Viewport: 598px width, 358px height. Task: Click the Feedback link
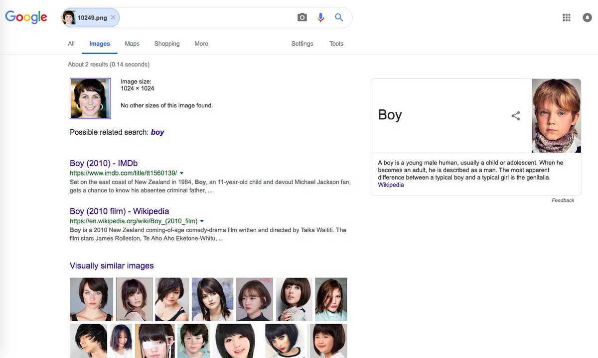click(x=563, y=200)
